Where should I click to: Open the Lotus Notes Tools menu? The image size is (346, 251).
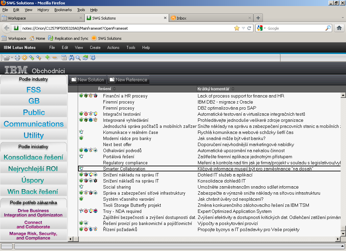tap(131, 47)
